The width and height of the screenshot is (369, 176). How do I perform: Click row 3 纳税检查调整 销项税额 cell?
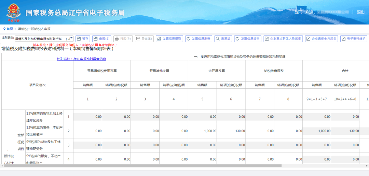[x=288, y=145]
